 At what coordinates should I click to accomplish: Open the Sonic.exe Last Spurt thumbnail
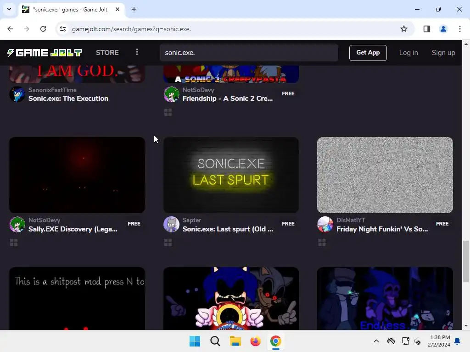(231, 175)
